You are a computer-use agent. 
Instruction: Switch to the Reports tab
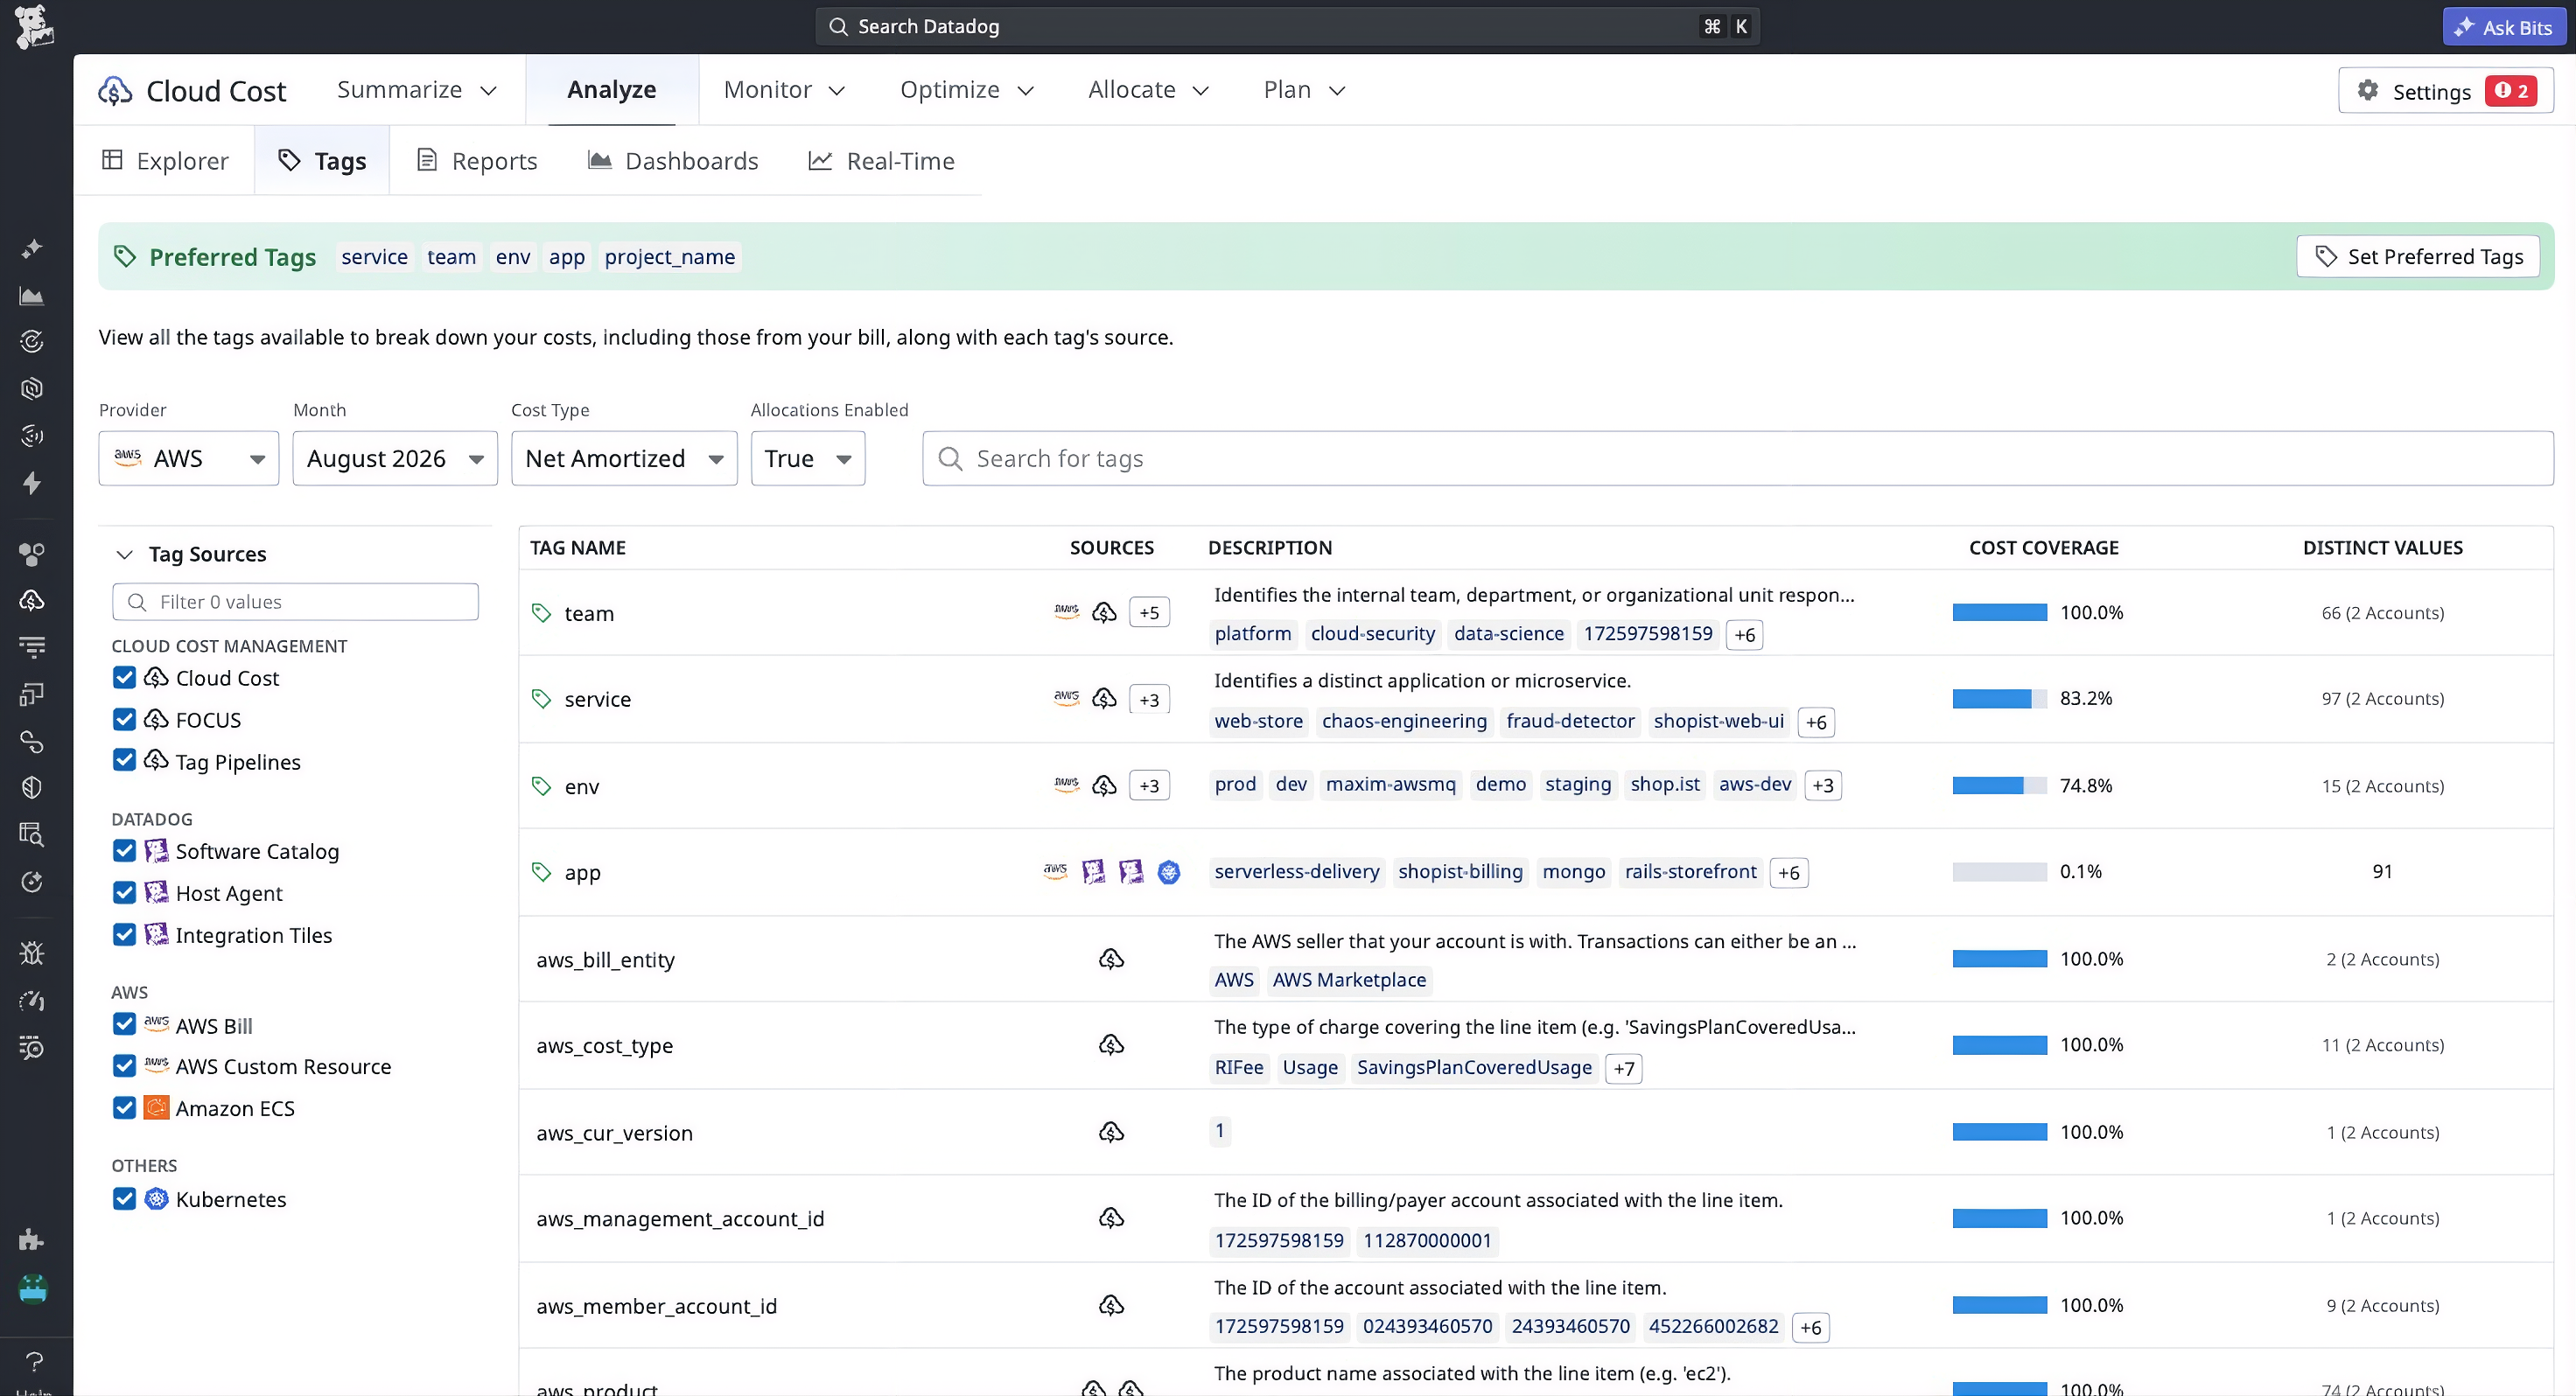tap(477, 161)
